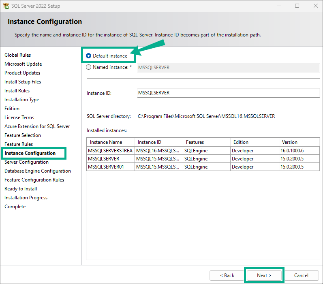Viewport: 323px width, 284px height.
Task: Select Azure Extension for SQL Server step
Action: coord(37,126)
